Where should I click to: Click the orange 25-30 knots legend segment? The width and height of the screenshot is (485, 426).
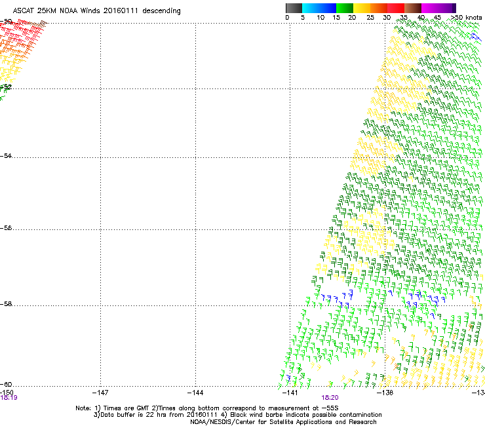(379, 8)
